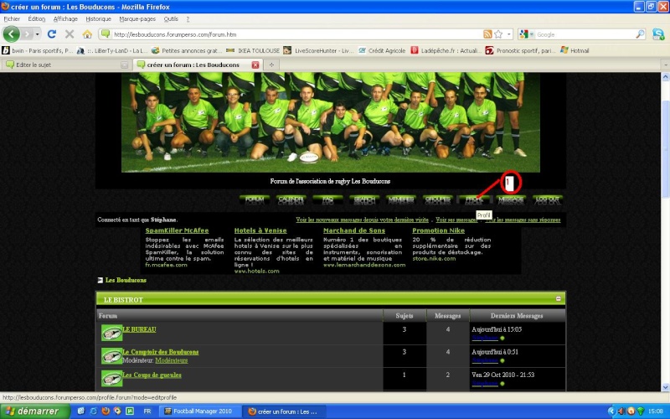Close the Editer le sujet tab

[x=124, y=65]
